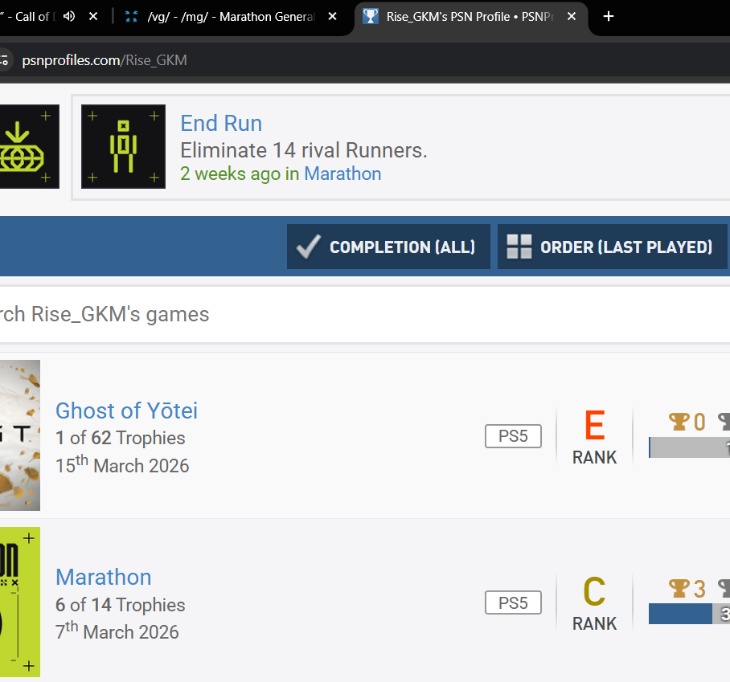Open the End Run trophy icon
The height and width of the screenshot is (682, 730).
(123, 146)
